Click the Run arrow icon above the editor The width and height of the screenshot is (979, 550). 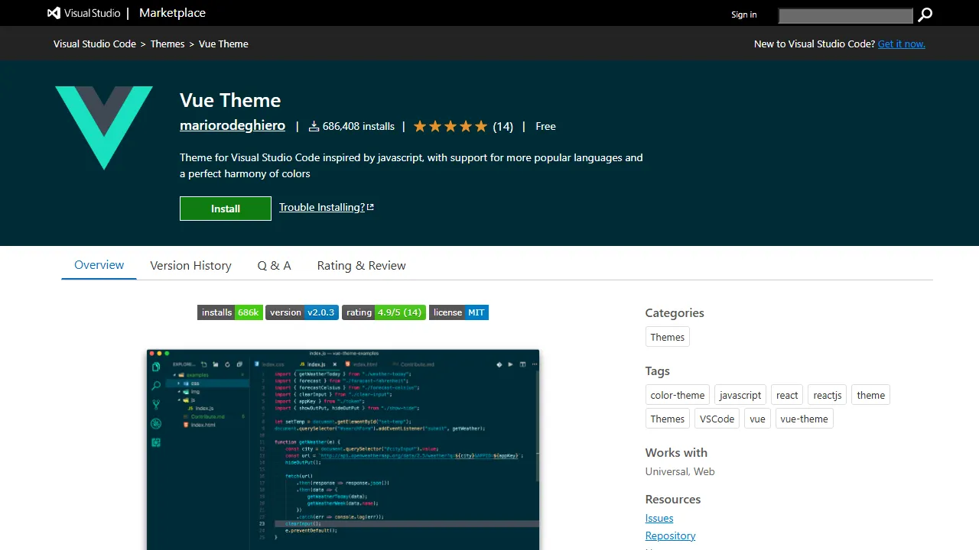pyautogui.click(x=511, y=364)
